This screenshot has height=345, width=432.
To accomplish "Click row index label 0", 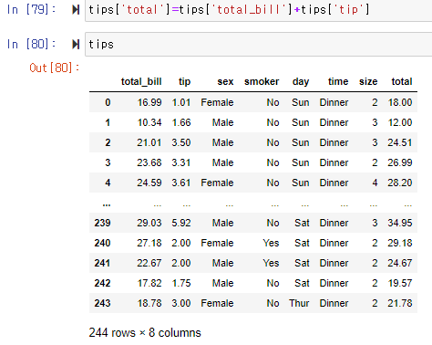I will point(108,102).
